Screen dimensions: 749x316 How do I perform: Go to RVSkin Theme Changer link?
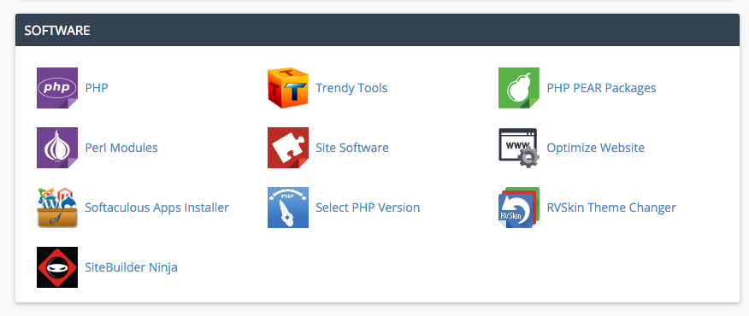pyautogui.click(x=611, y=208)
